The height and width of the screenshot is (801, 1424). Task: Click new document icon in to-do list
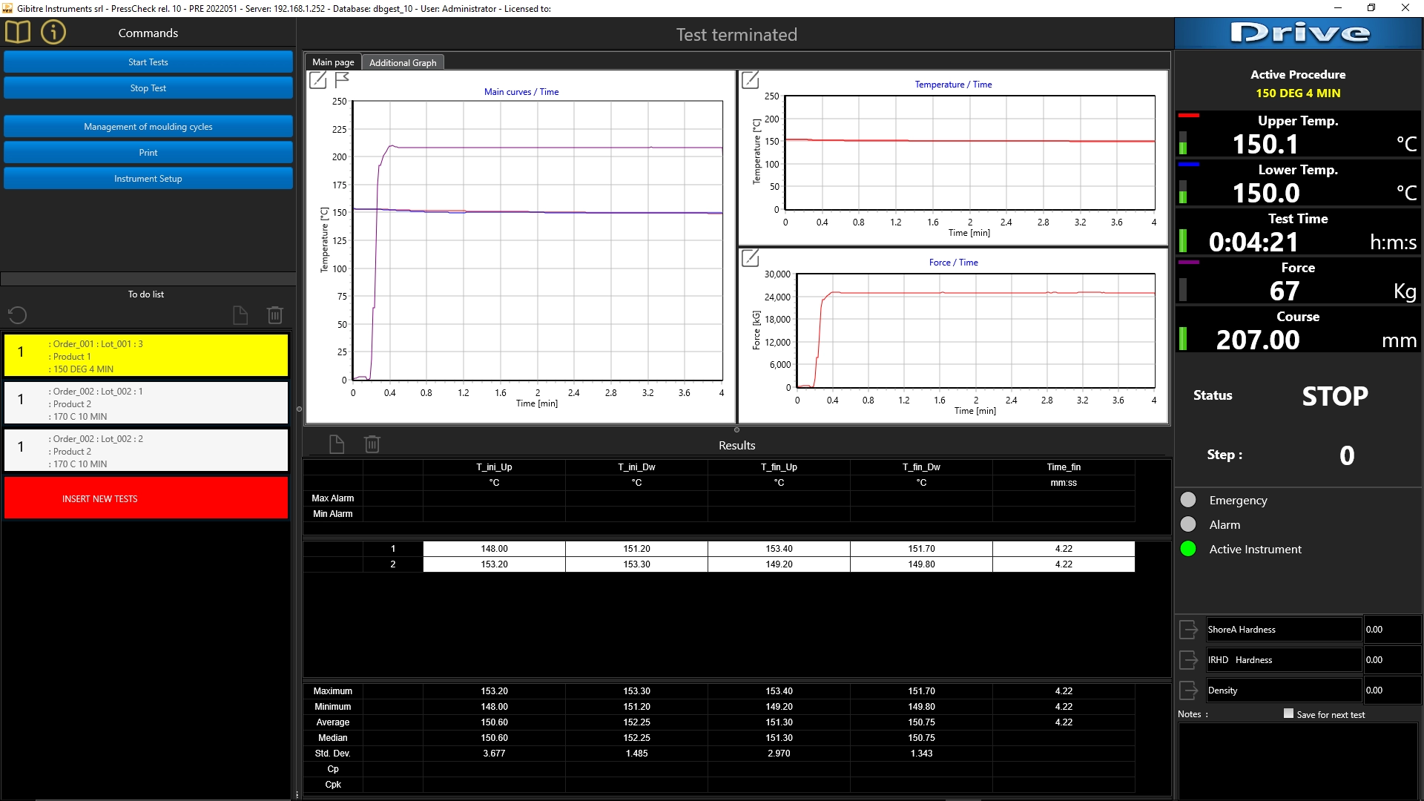click(240, 315)
